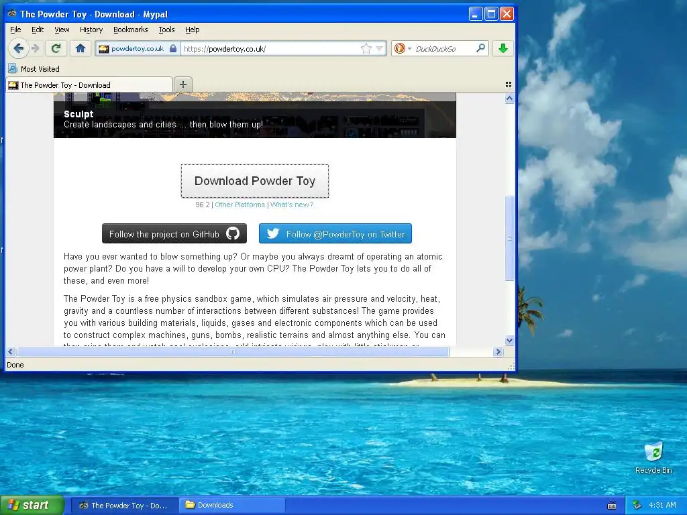Screen dimensions: 687x515
Task: Click the vertical scrollbar down arrow
Action: tap(509, 340)
